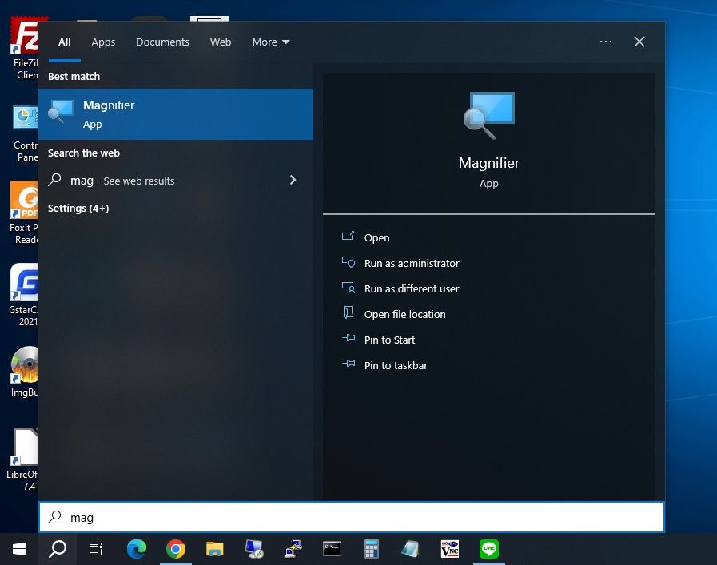Screen dimensions: 717x565
Task: Choose Run as different user
Action: tap(412, 289)
